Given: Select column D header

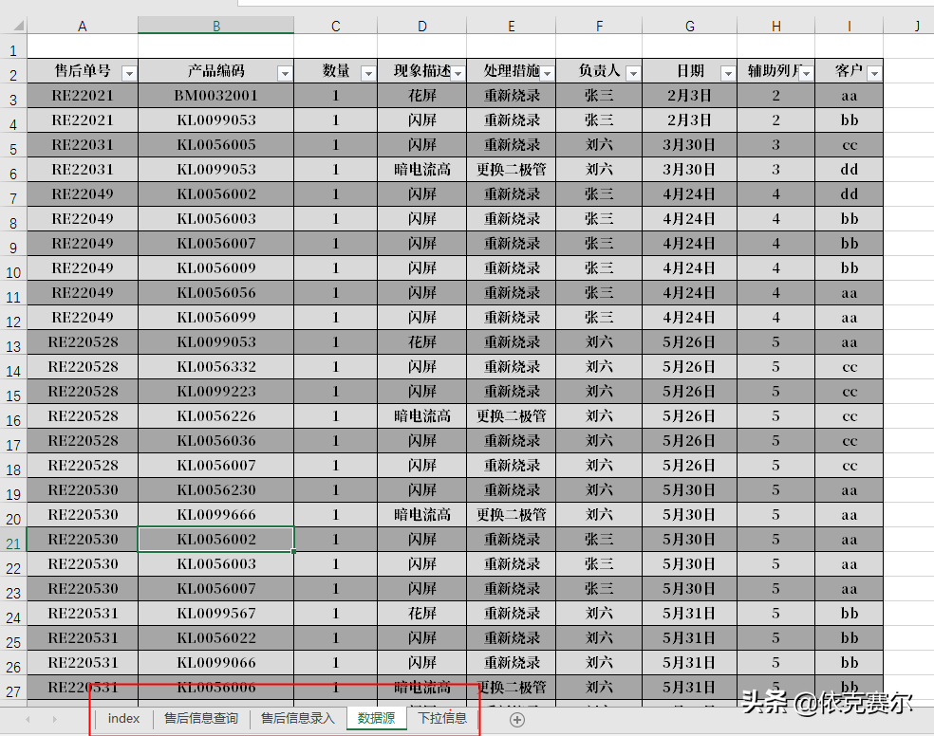Looking at the screenshot, I should coord(421,27).
